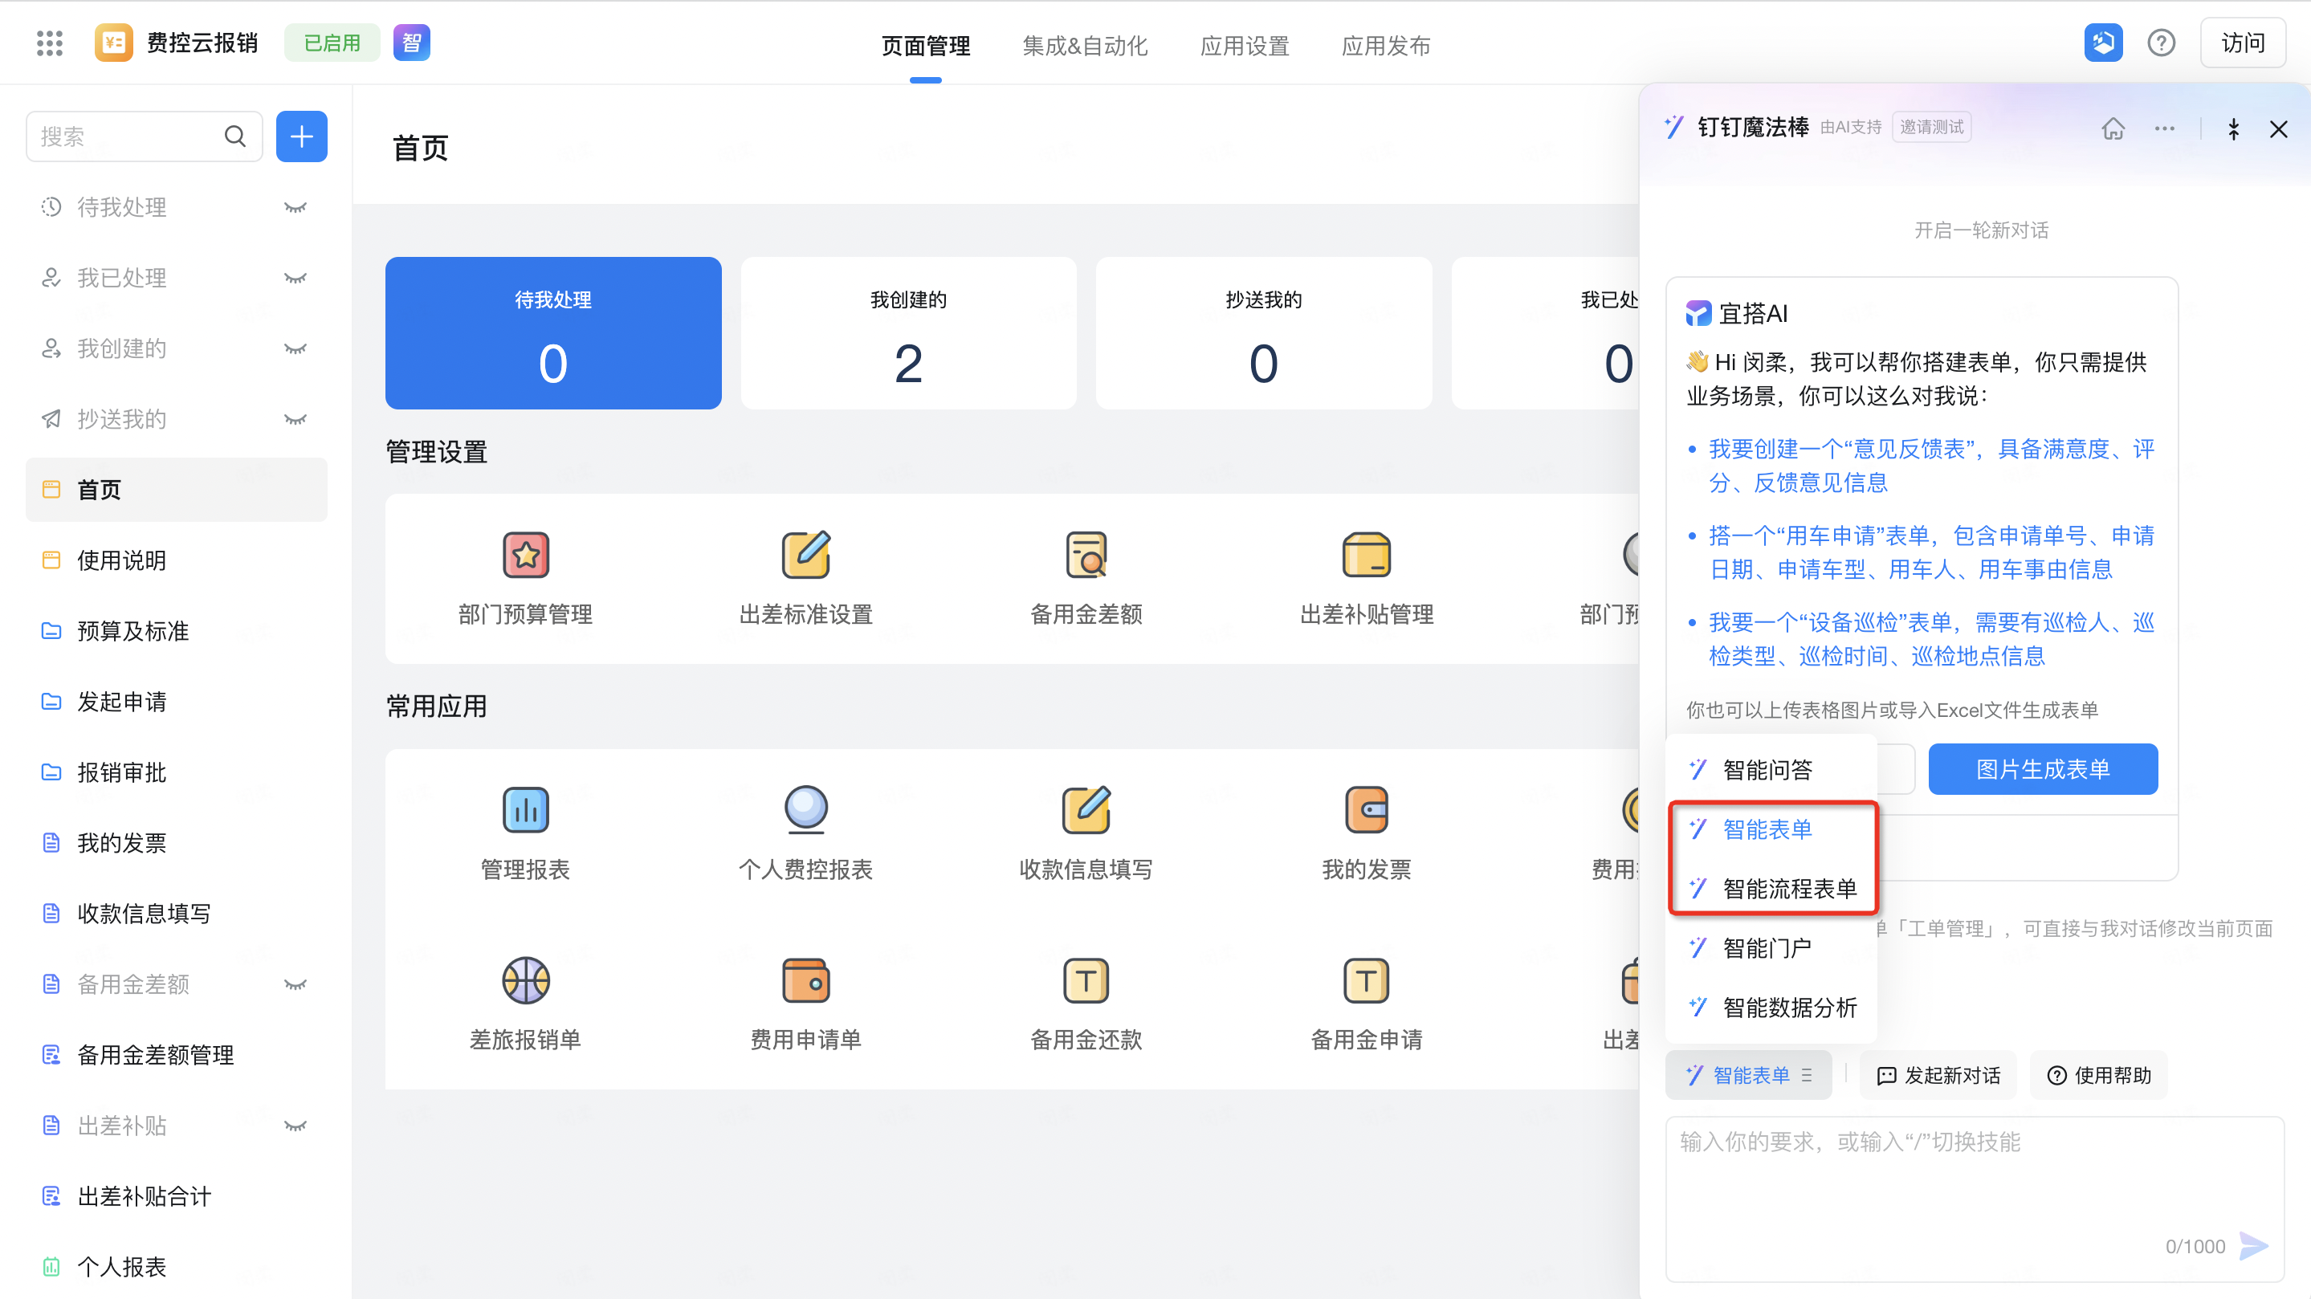Toggle hidden eye icon for 我已处理 in the sidebar
This screenshot has width=2311, height=1299.
tap(295, 278)
